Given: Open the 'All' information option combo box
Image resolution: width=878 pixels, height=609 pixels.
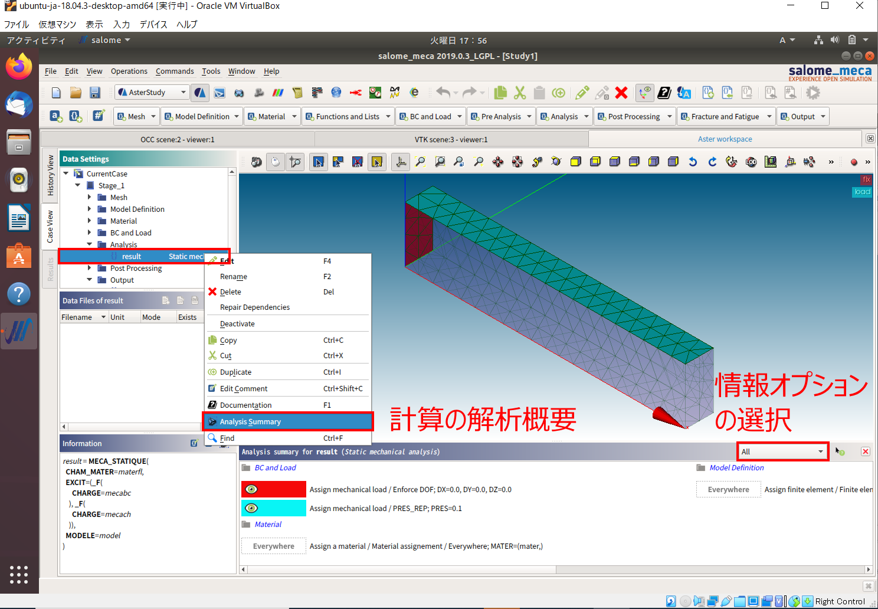Looking at the screenshot, I should tap(782, 451).
